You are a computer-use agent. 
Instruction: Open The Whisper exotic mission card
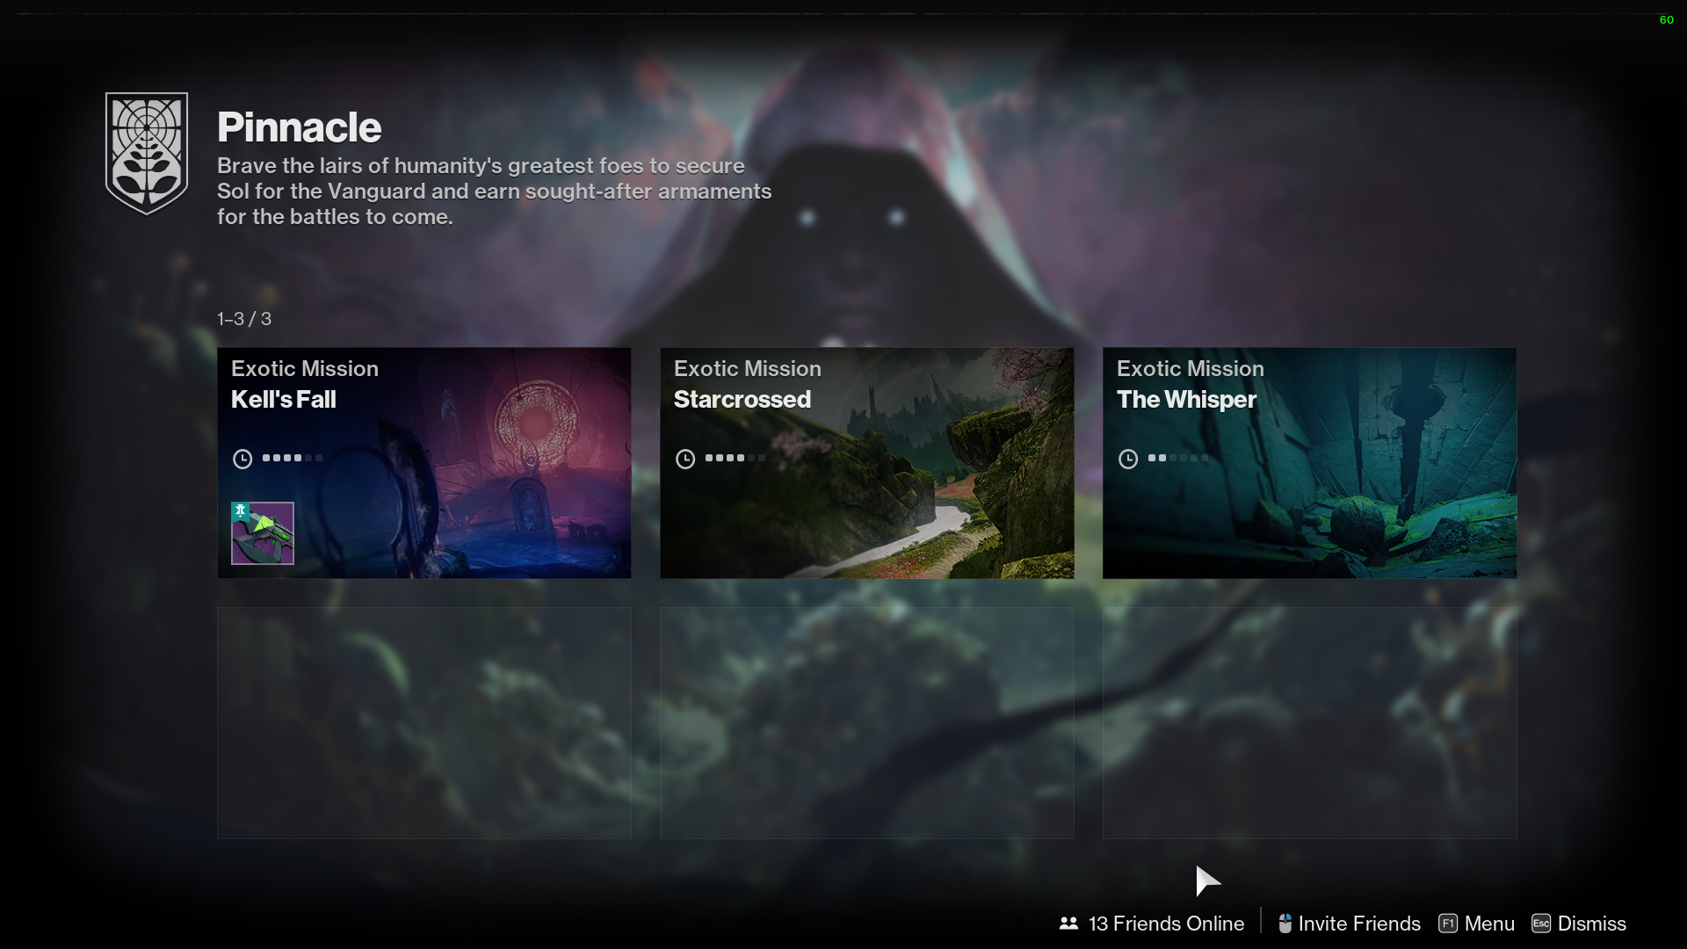(1309, 463)
